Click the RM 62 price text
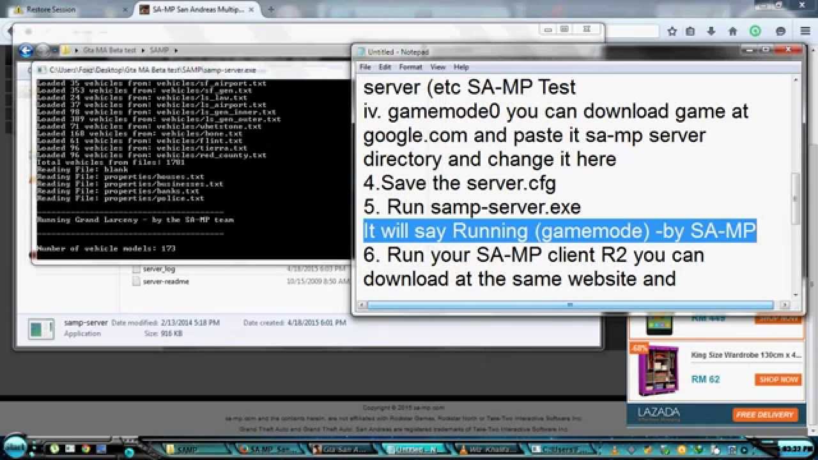 click(706, 379)
